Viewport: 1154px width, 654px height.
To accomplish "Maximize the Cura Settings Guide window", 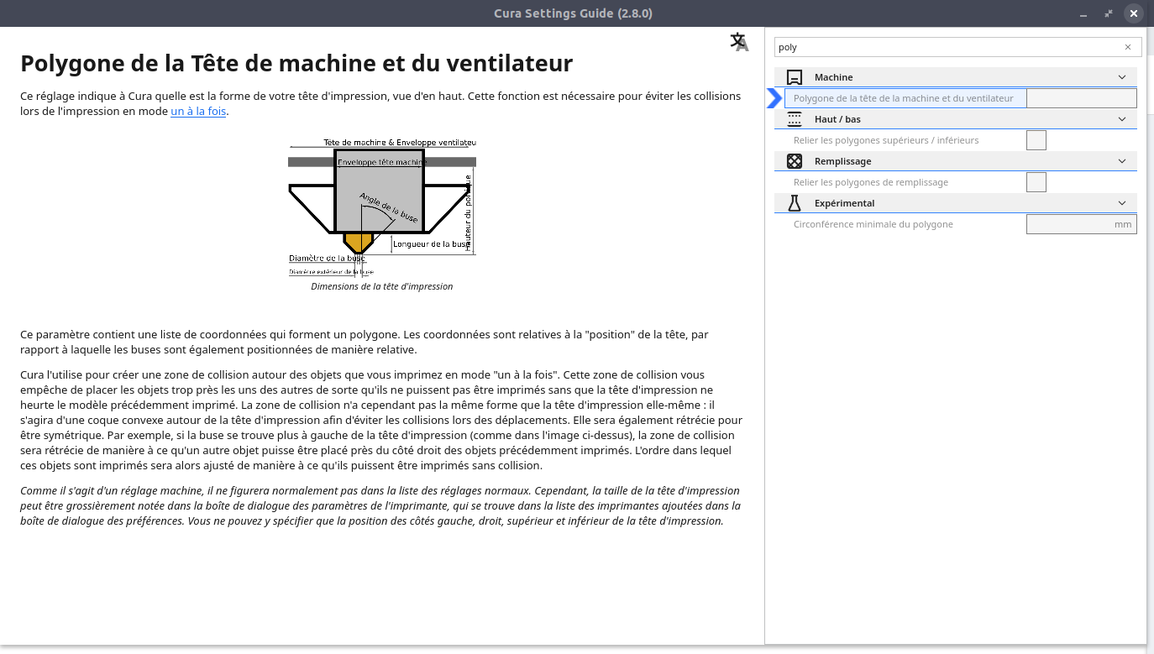I will [1109, 13].
